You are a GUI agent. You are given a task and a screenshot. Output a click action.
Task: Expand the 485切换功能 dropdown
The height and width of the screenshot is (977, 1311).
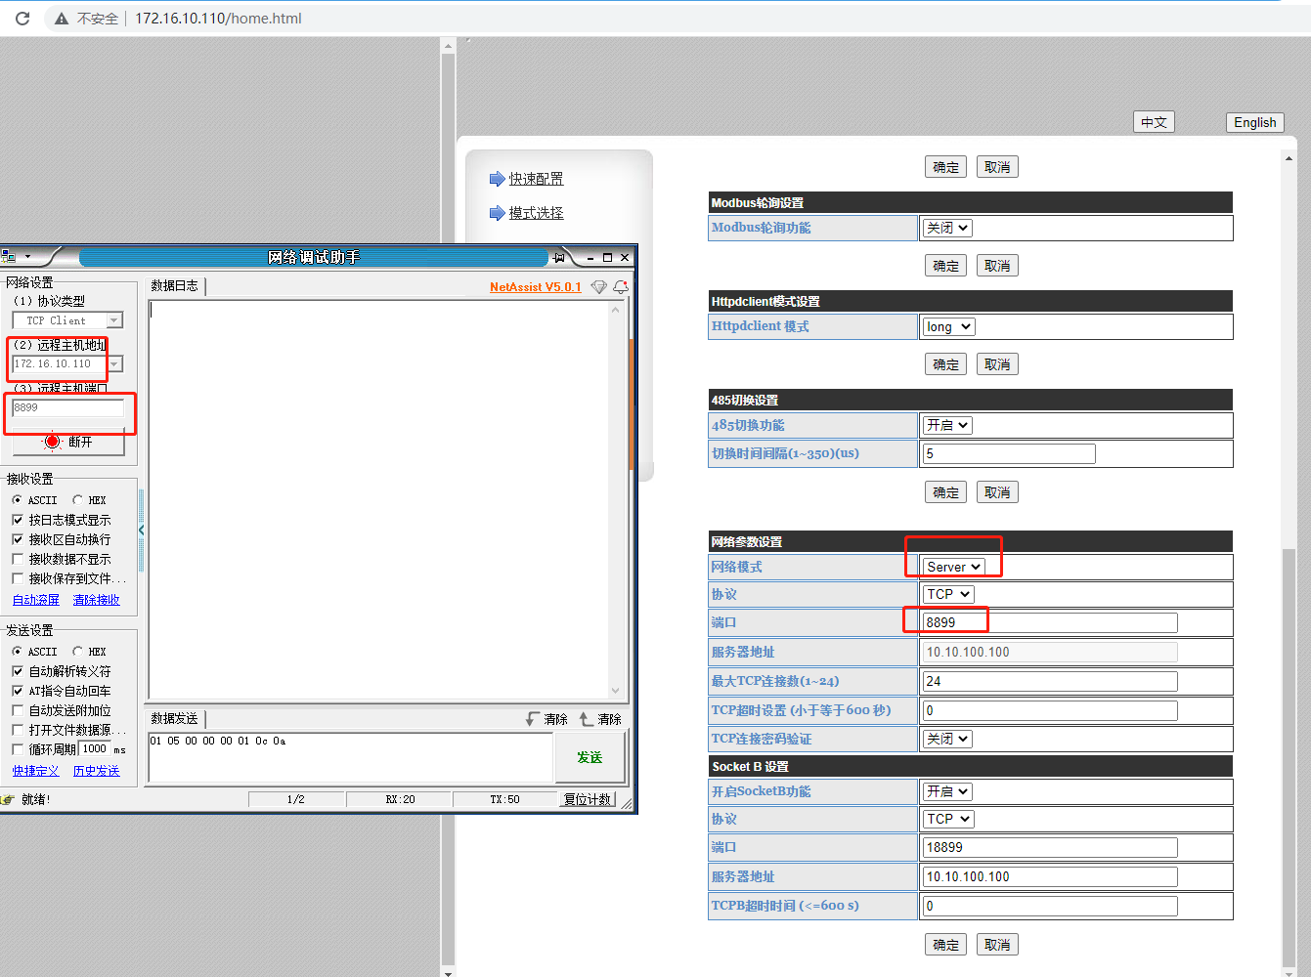point(947,425)
